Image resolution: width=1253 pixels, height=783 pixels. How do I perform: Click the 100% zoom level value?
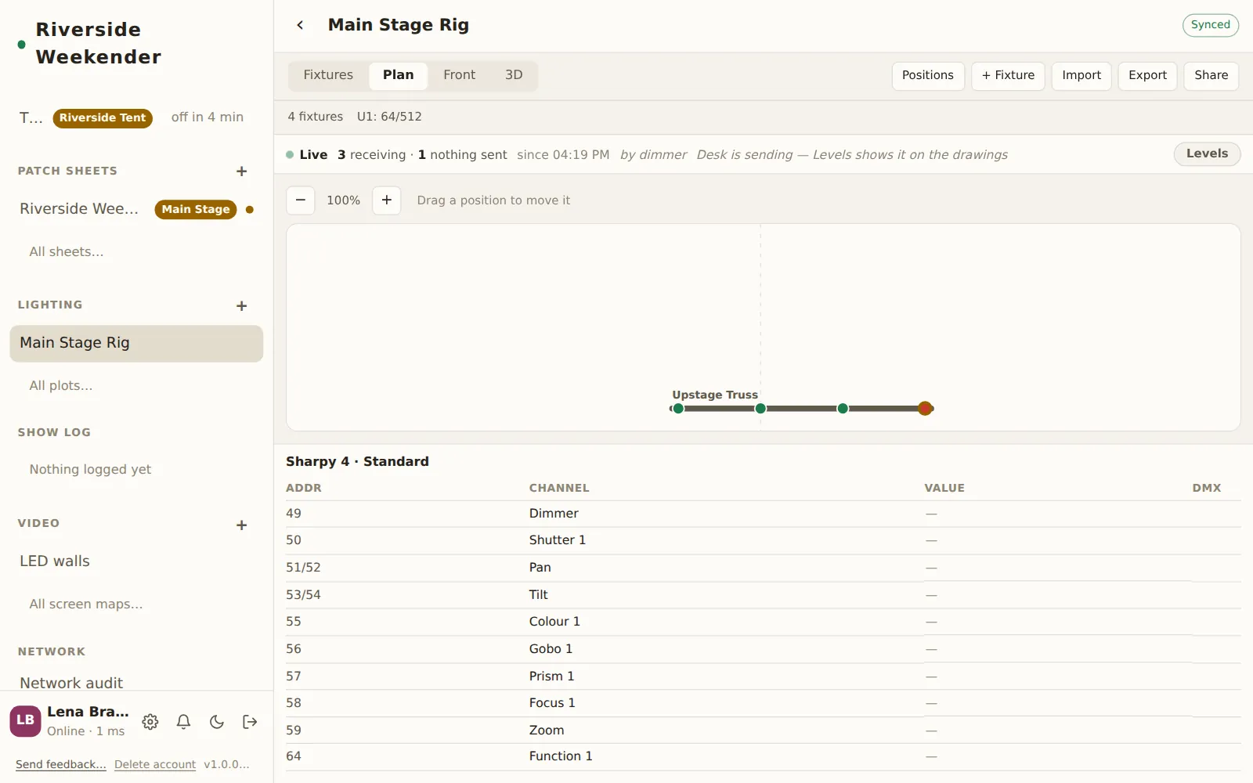343,200
